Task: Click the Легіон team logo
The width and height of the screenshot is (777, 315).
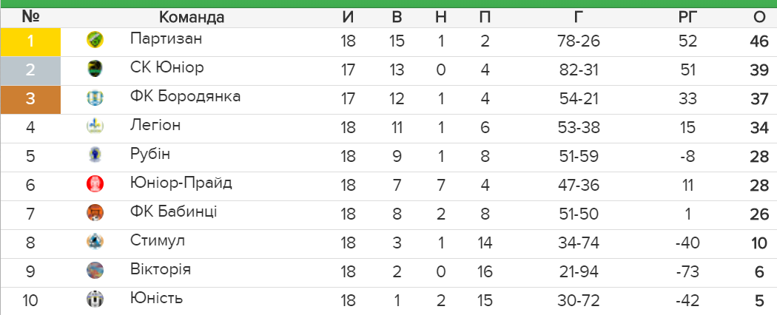Action: pos(95,126)
